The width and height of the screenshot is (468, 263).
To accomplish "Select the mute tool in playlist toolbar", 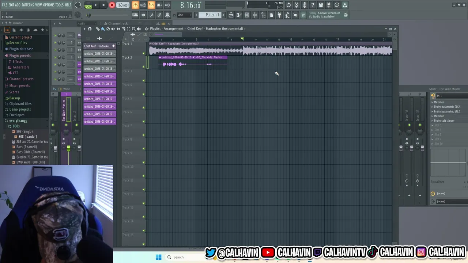I will (x=113, y=29).
